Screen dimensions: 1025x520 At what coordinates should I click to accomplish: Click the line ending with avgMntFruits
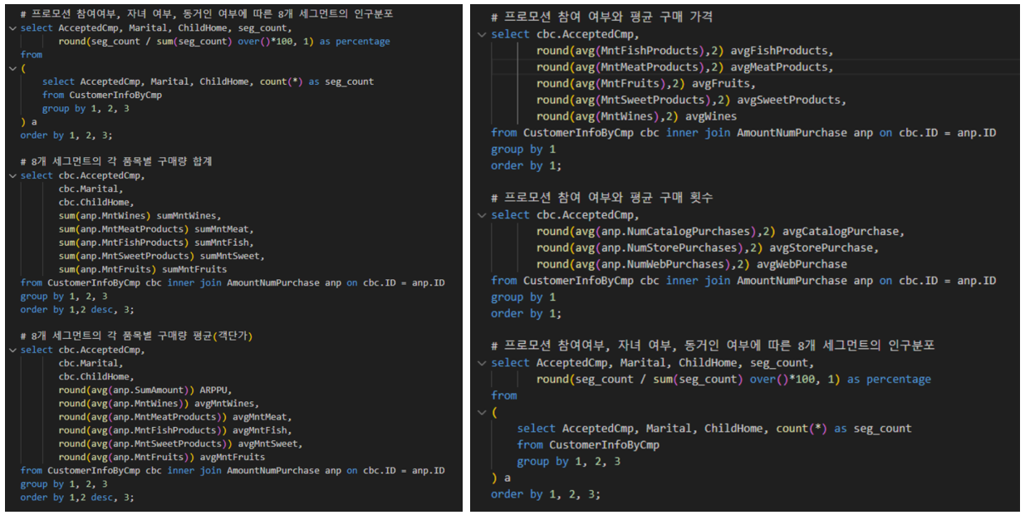coord(162,457)
